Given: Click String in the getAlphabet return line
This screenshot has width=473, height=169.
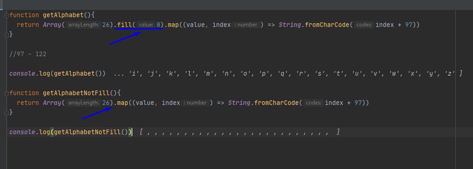Looking at the screenshot, I should point(290,25).
